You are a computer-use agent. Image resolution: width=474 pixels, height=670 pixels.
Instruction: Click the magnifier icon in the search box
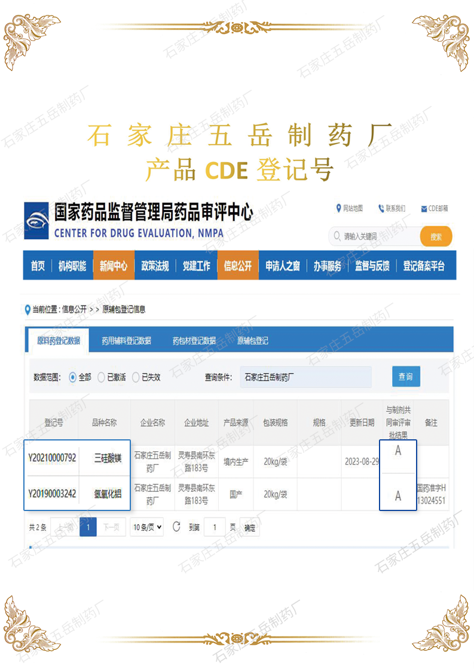point(337,236)
